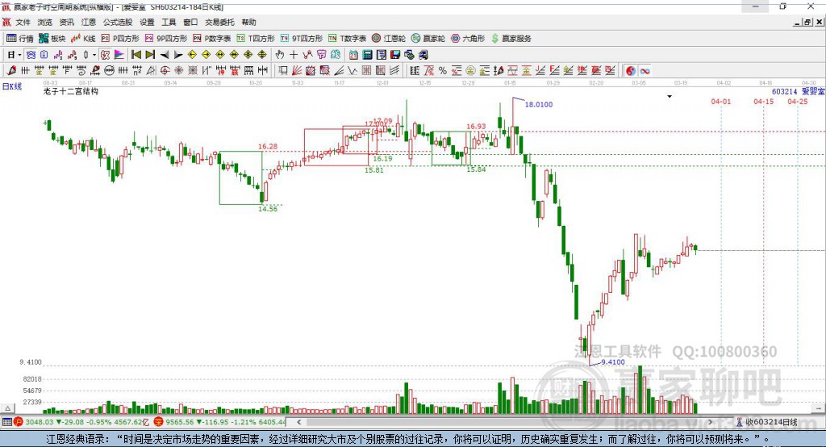Expand the candlestick style dropdown arrow

tap(94, 55)
